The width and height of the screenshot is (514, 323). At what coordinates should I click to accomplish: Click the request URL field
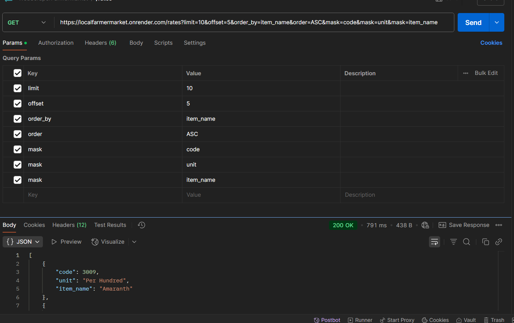254,22
